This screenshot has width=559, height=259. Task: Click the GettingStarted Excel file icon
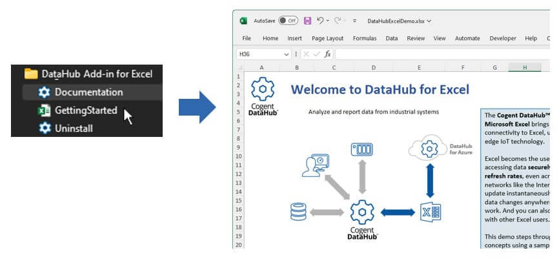44,110
